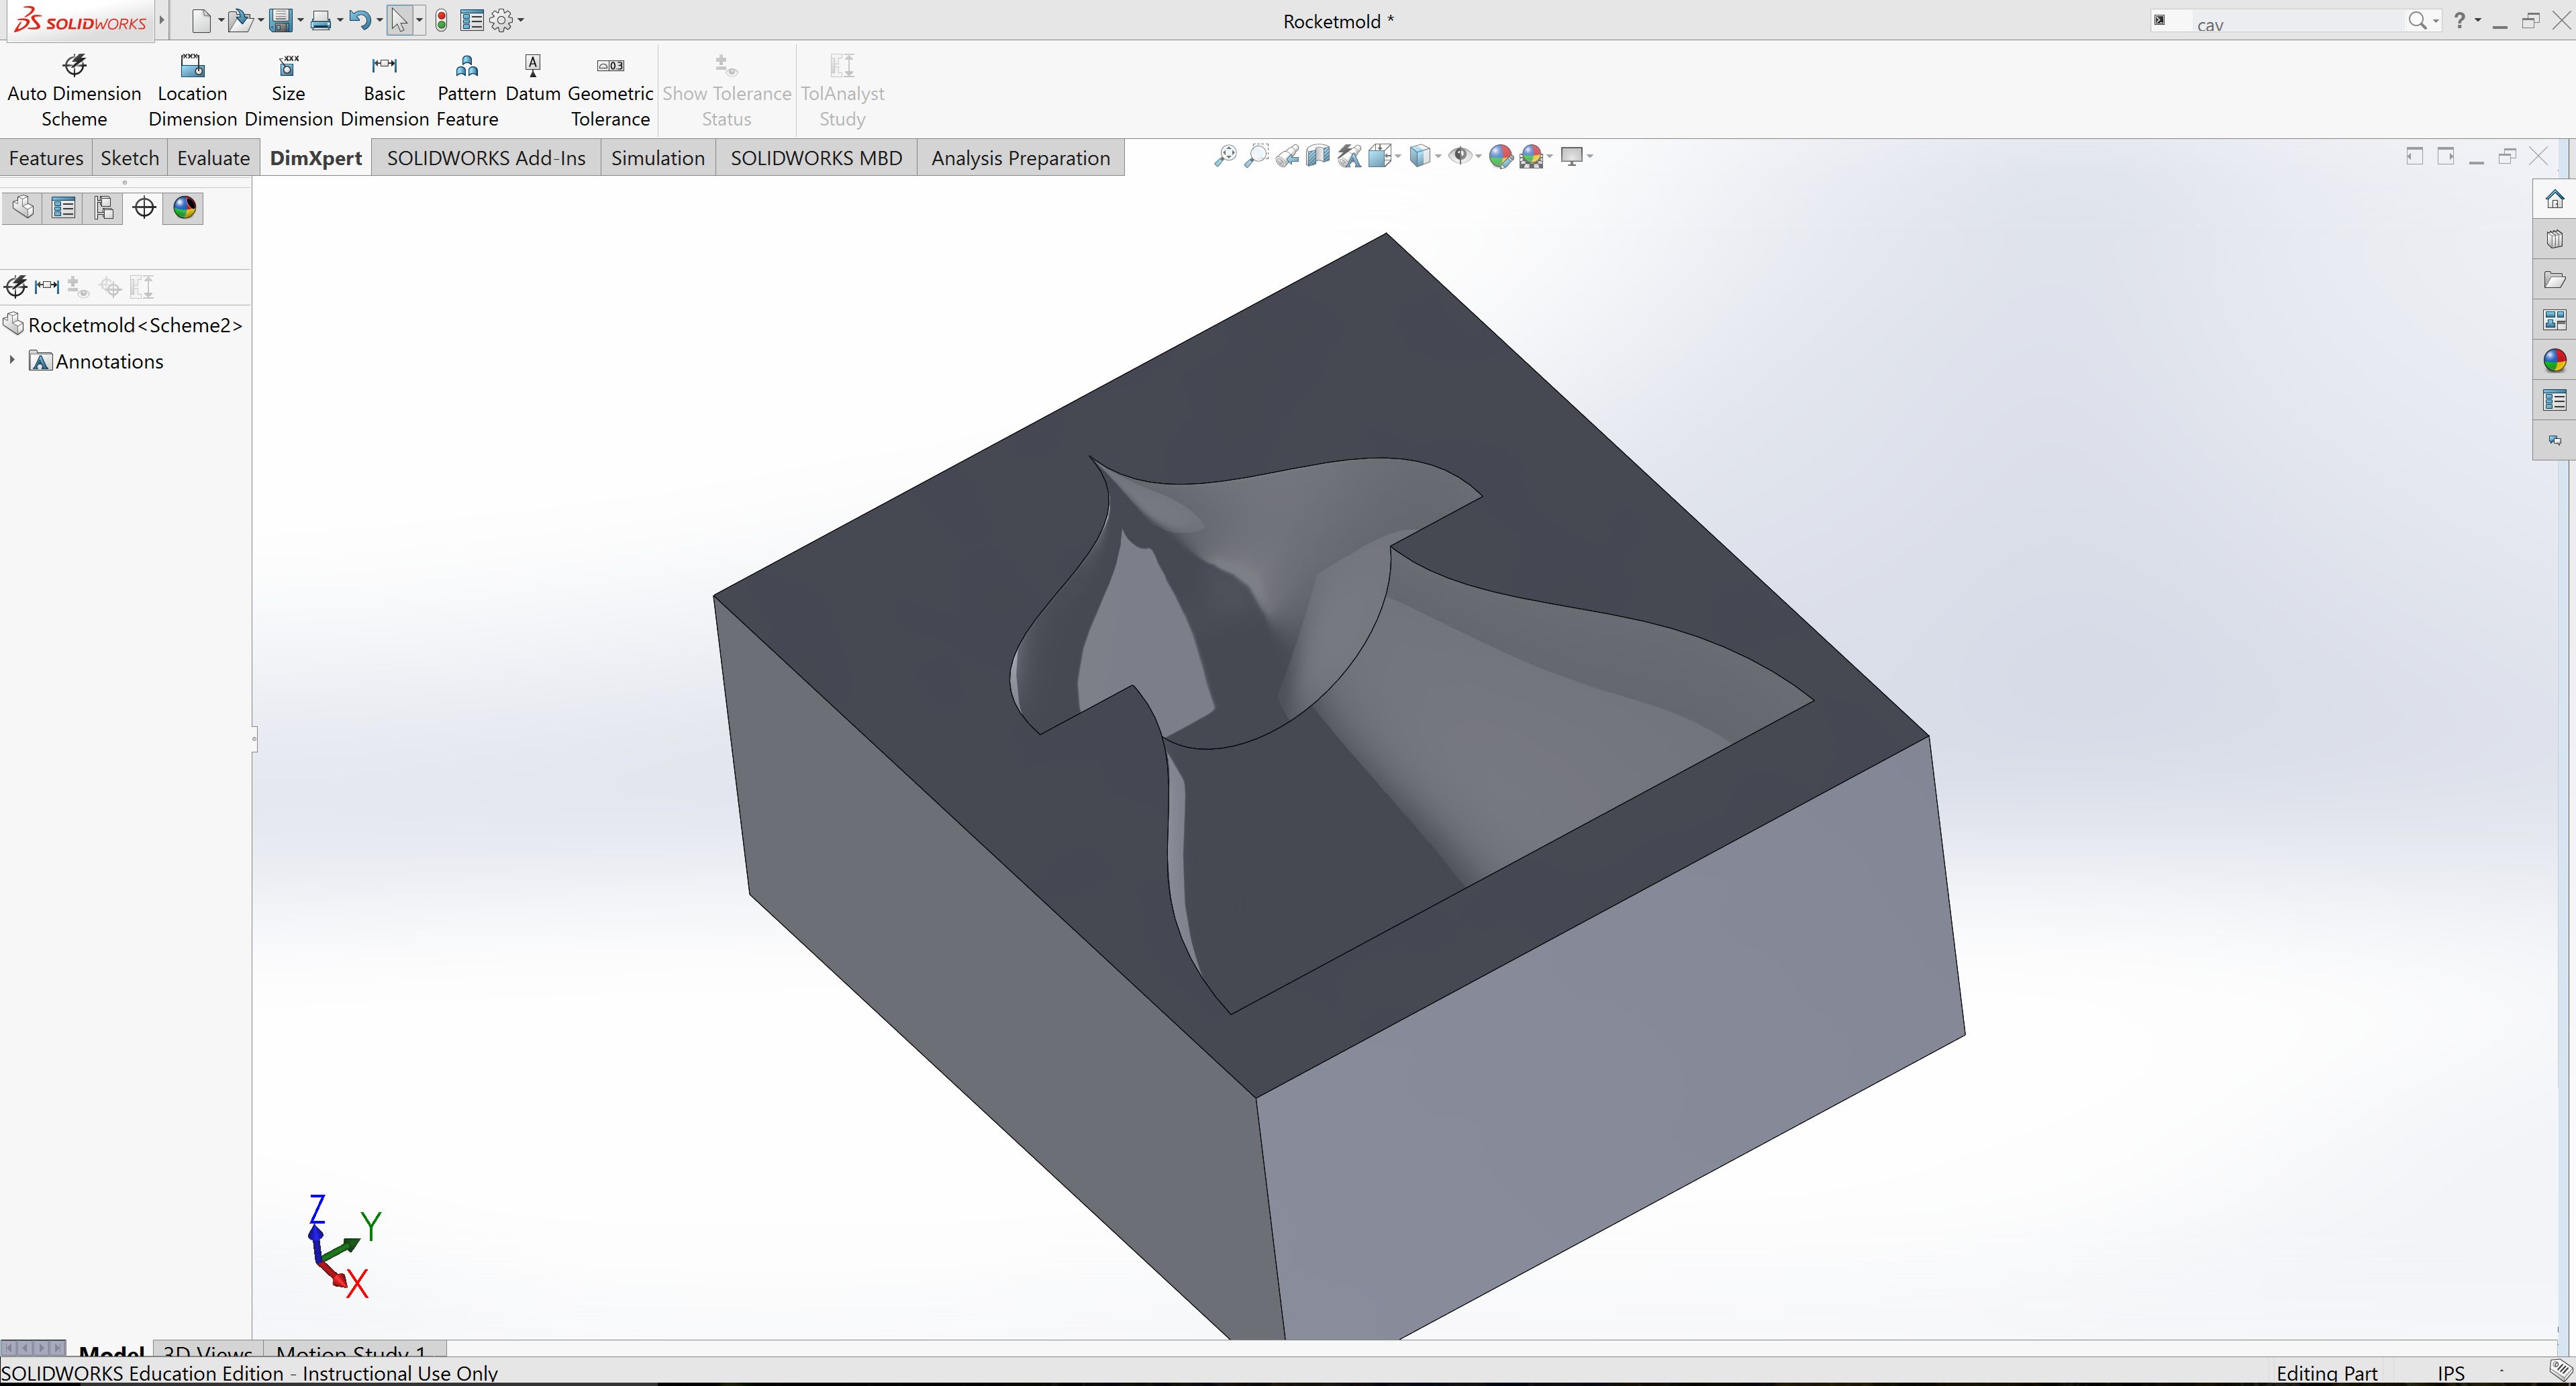Click Dynamic Annotation Views icon
The image size is (2576, 1386).
click(x=1349, y=156)
